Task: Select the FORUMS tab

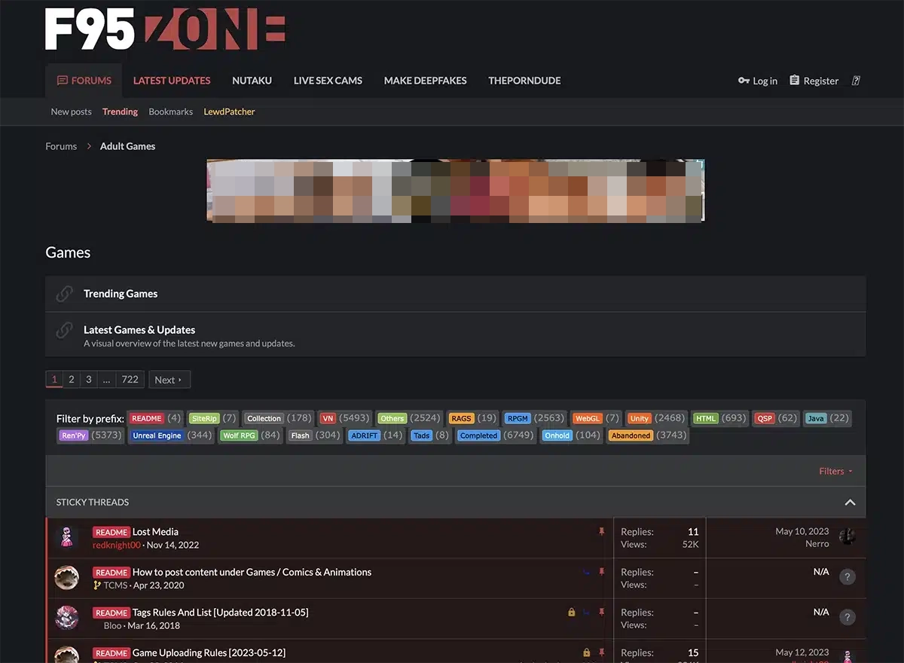Action: [x=83, y=81]
